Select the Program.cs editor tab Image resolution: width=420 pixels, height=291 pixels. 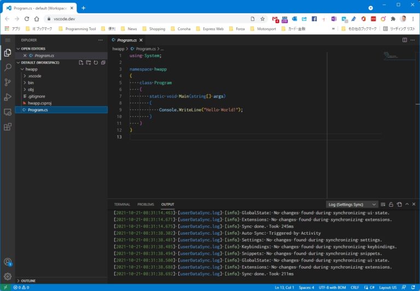127,40
